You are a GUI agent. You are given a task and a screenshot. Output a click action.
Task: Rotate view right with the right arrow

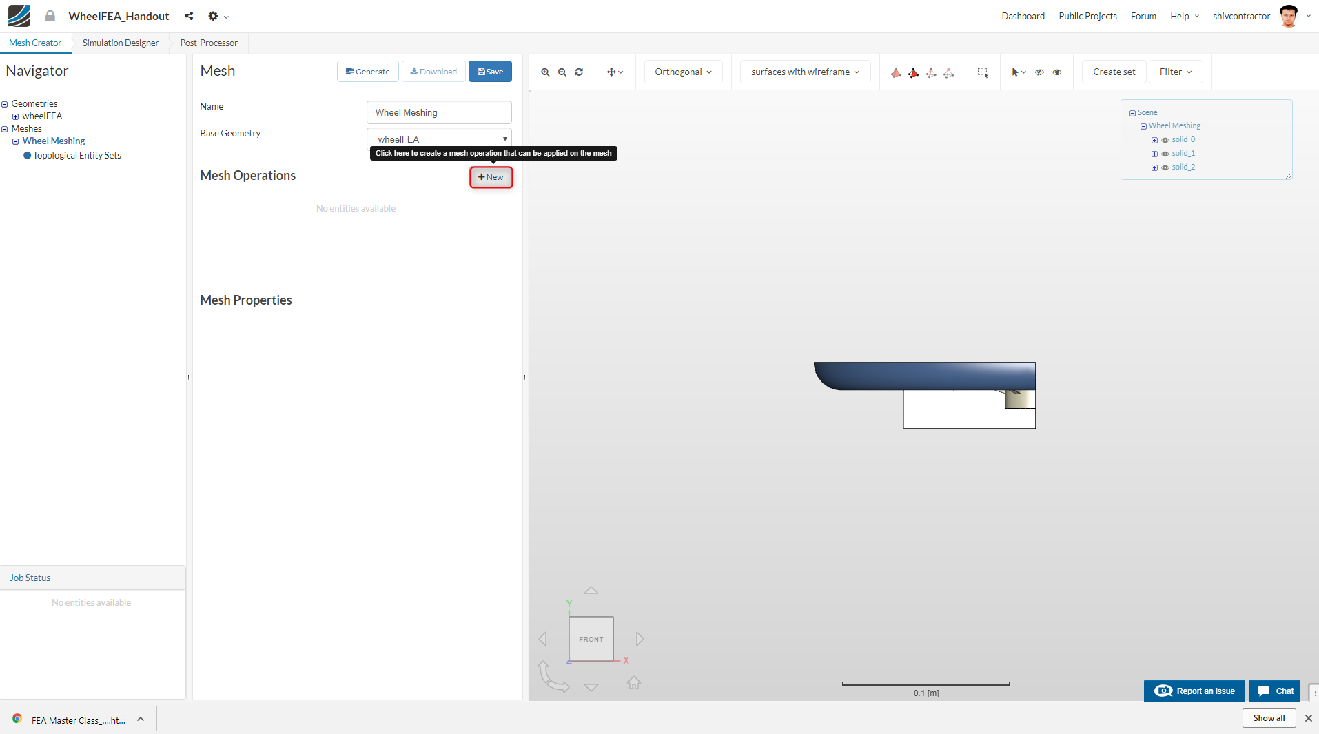640,639
